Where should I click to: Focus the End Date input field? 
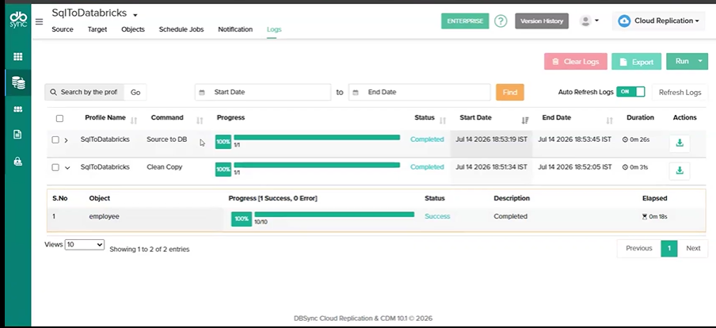click(420, 92)
